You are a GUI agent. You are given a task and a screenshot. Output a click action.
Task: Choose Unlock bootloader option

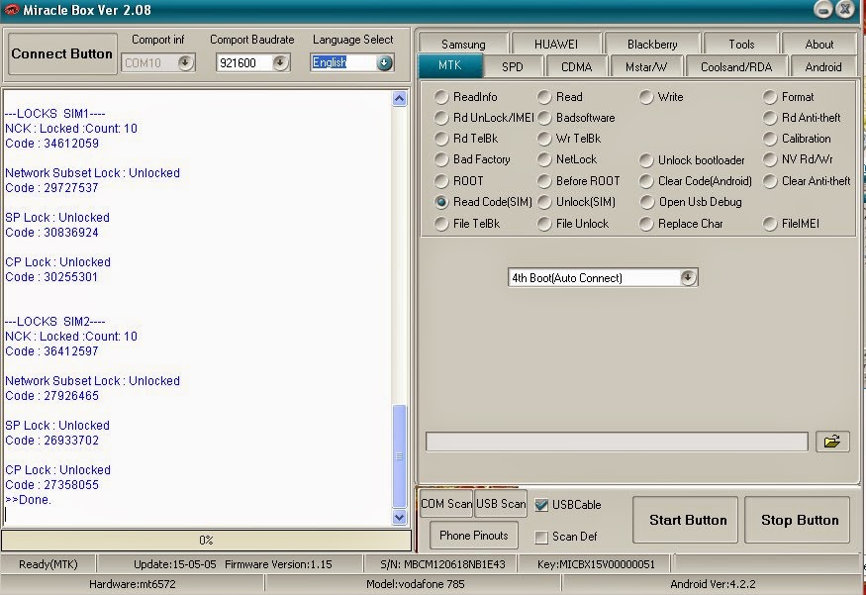click(646, 160)
